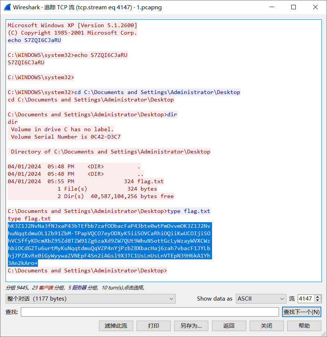Click the 返回 back button
The height and width of the screenshot is (337, 327).
pyautogui.click(x=229, y=326)
